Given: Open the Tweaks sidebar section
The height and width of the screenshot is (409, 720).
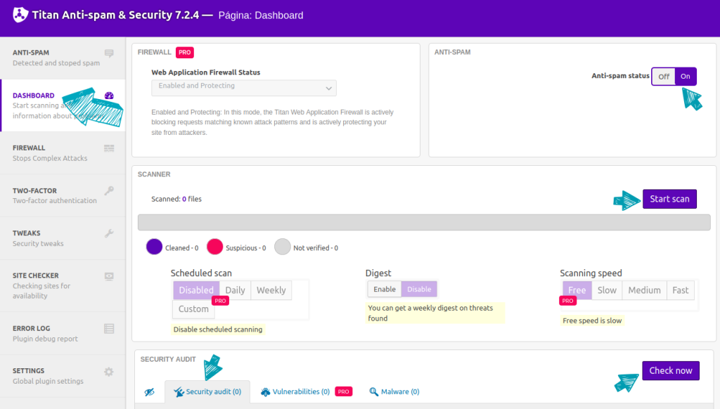Looking at the screenshot, I should point(63,238).
